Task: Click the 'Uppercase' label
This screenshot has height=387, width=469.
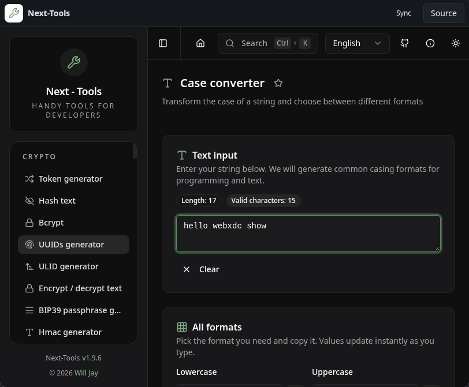Action: (x=332, y=372)
